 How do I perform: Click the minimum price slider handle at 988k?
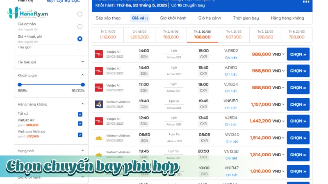click(x=20, y=85)
